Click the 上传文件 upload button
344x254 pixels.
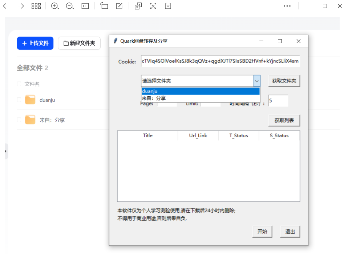click(x=35, y=43)
